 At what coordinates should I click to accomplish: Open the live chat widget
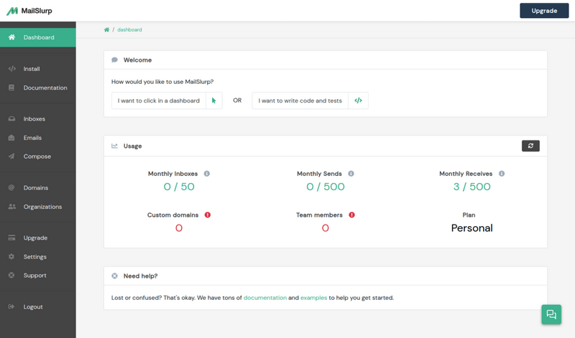(551, 314)
